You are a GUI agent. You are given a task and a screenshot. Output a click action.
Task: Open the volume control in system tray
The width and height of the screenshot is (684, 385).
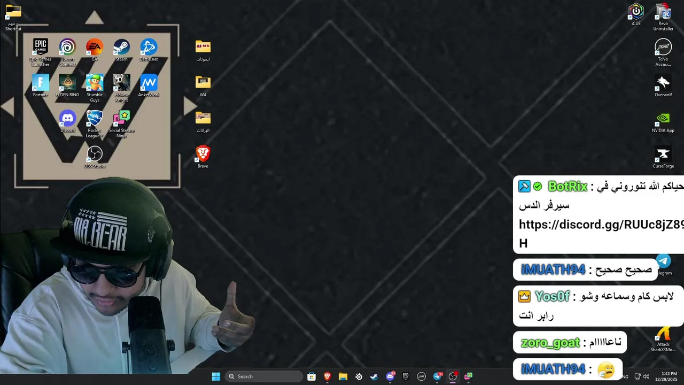tap(646, 376)
